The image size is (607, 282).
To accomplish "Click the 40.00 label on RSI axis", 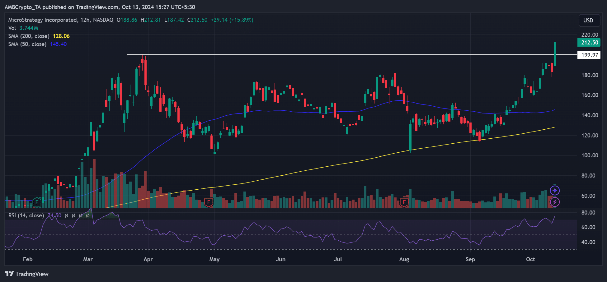I will tap(588, 242).
